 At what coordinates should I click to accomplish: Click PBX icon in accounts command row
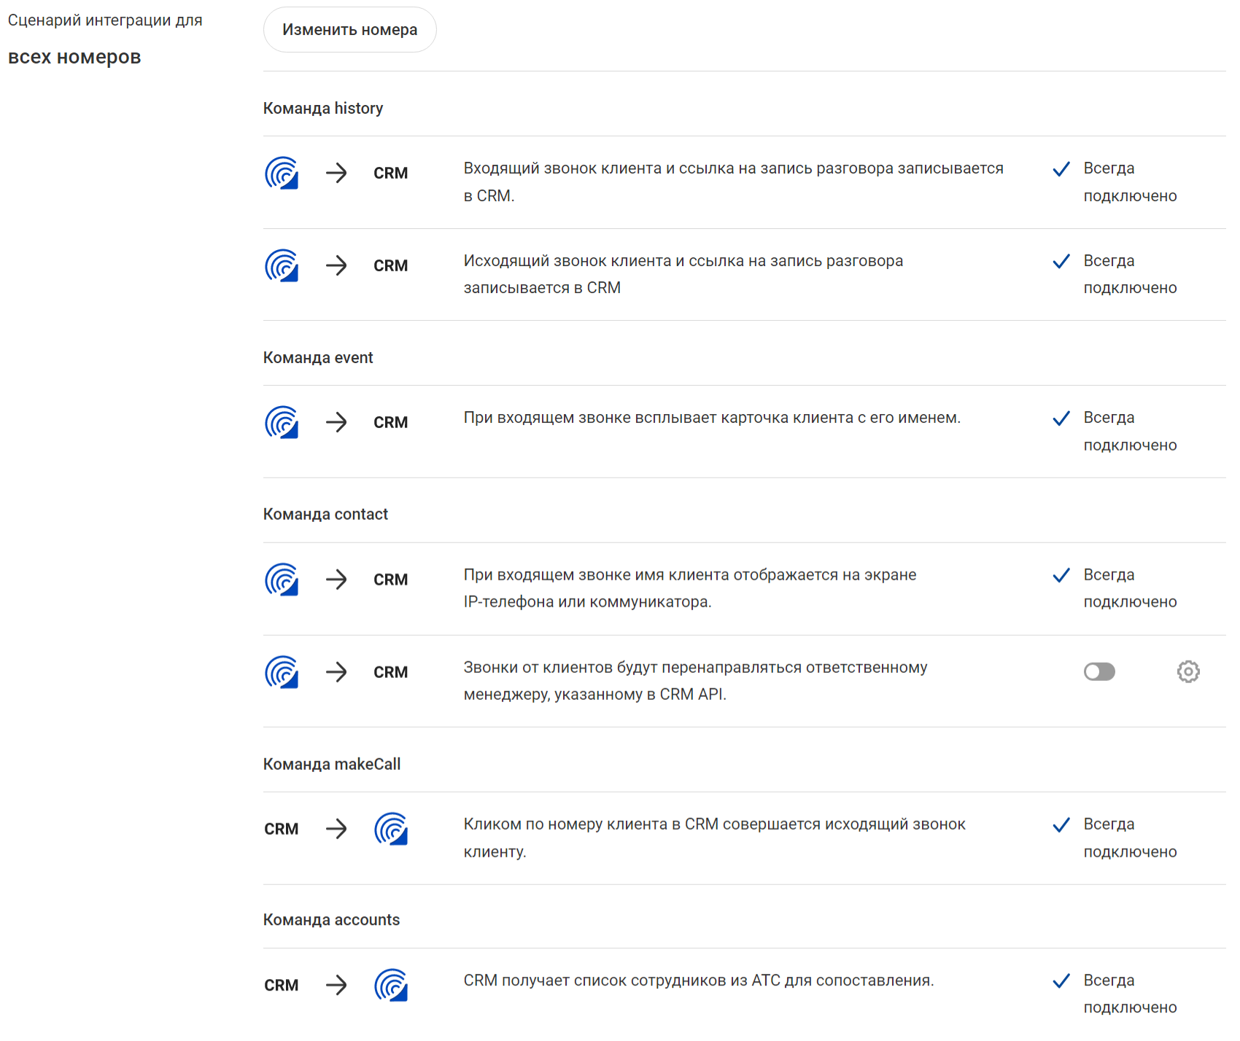point(391,985)
